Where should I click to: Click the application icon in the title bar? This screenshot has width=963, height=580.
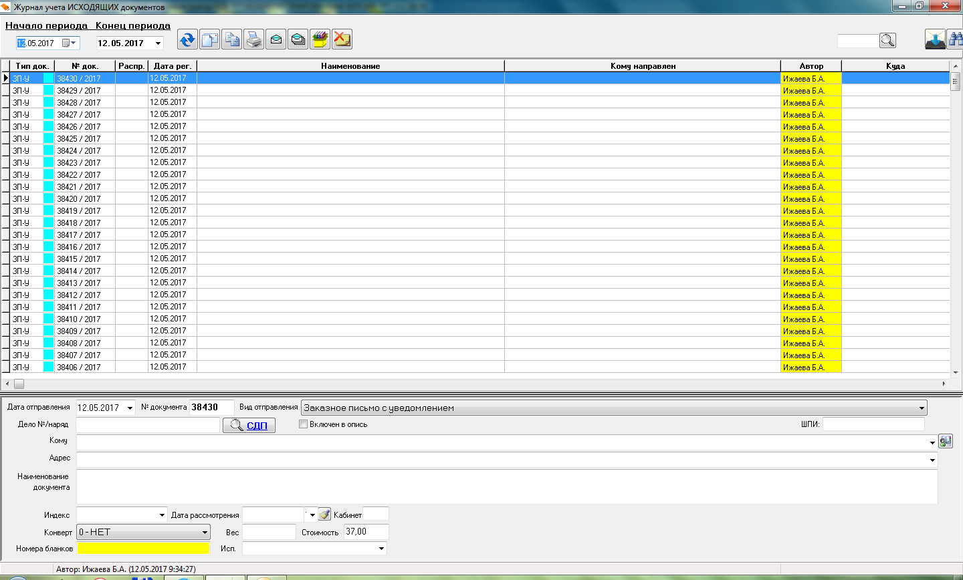[5, 7]
